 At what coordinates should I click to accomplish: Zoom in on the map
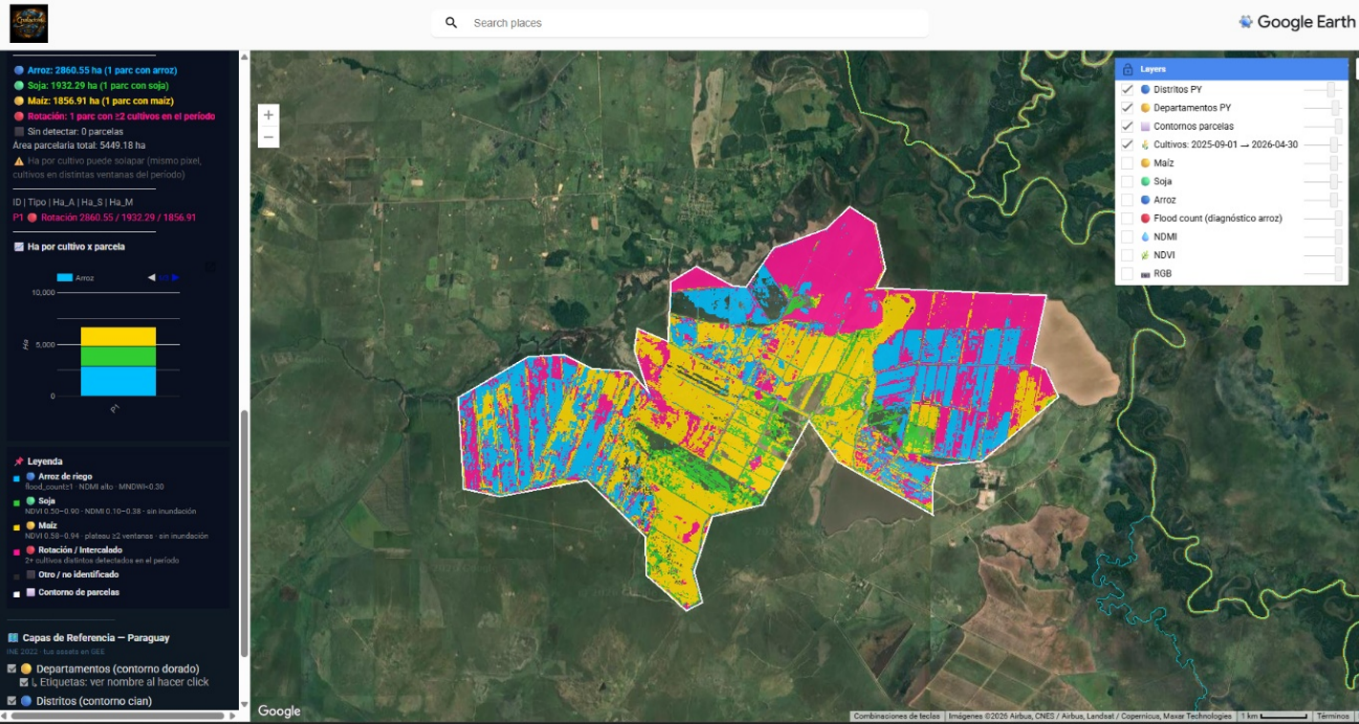[x=269, y=115]
